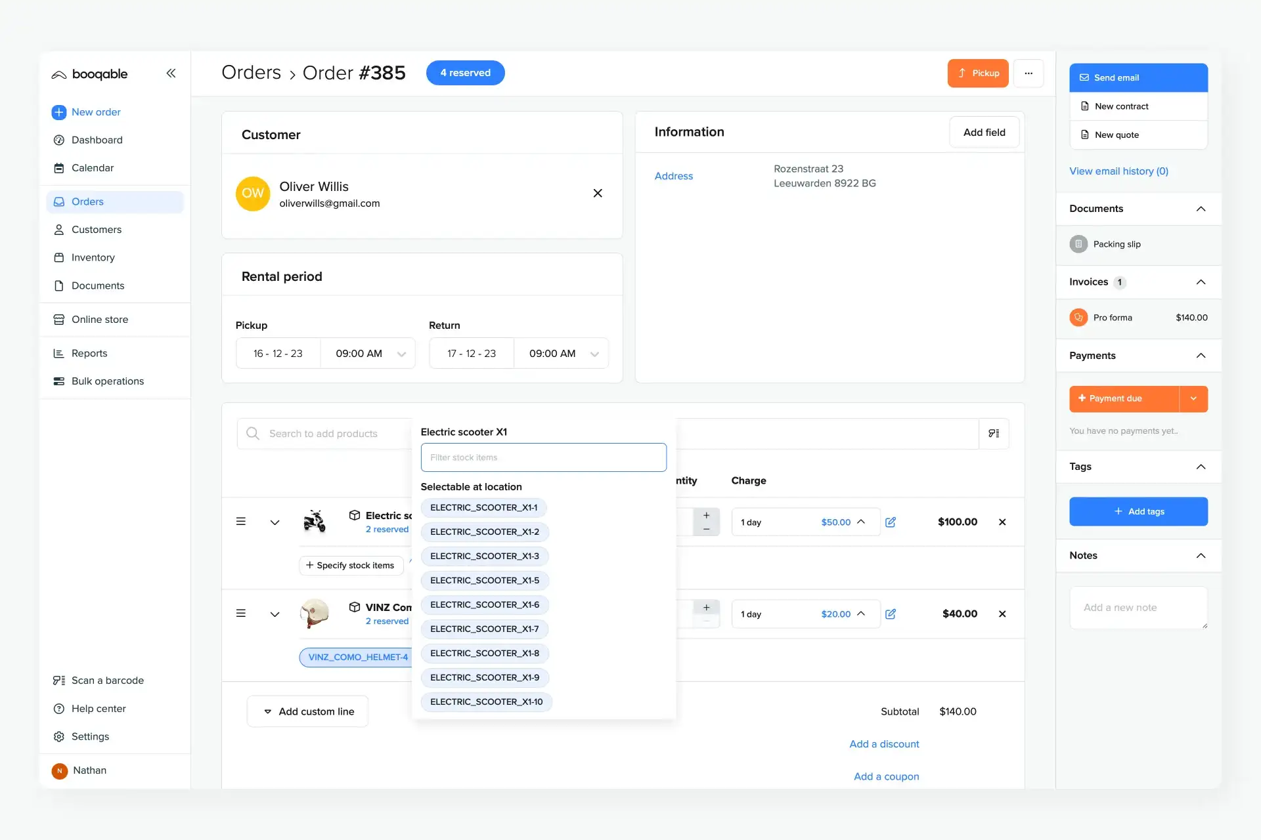Open Scan a barcode in sidebar

(x=107, y=681)
